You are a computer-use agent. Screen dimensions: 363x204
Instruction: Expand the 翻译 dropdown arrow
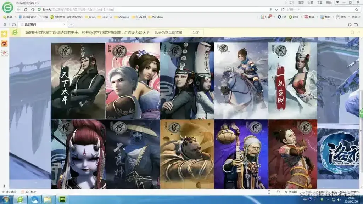pyautogui.click(x=317, y=17)
